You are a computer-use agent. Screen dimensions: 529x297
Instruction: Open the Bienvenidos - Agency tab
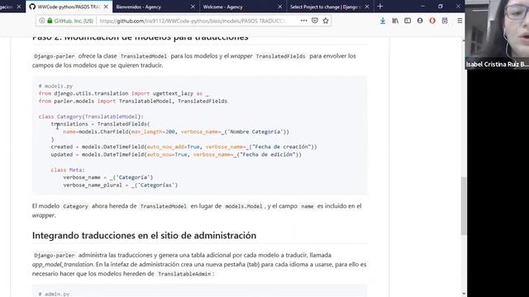[138, 7]
